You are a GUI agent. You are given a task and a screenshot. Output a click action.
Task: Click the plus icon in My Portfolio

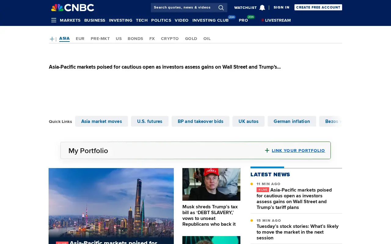click(267, 150)
